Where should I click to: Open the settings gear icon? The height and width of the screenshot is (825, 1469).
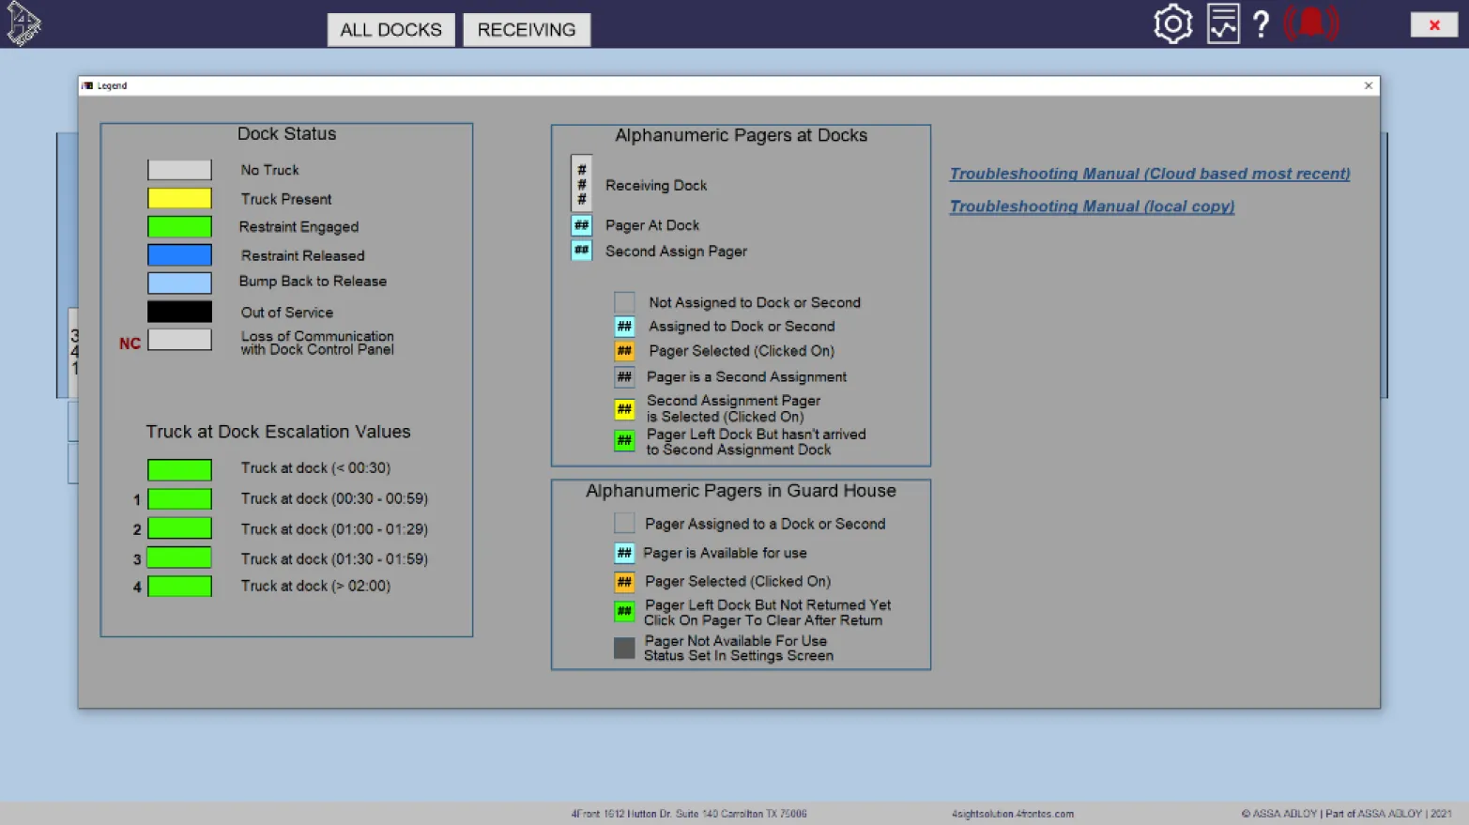[x=1171, y=23]
